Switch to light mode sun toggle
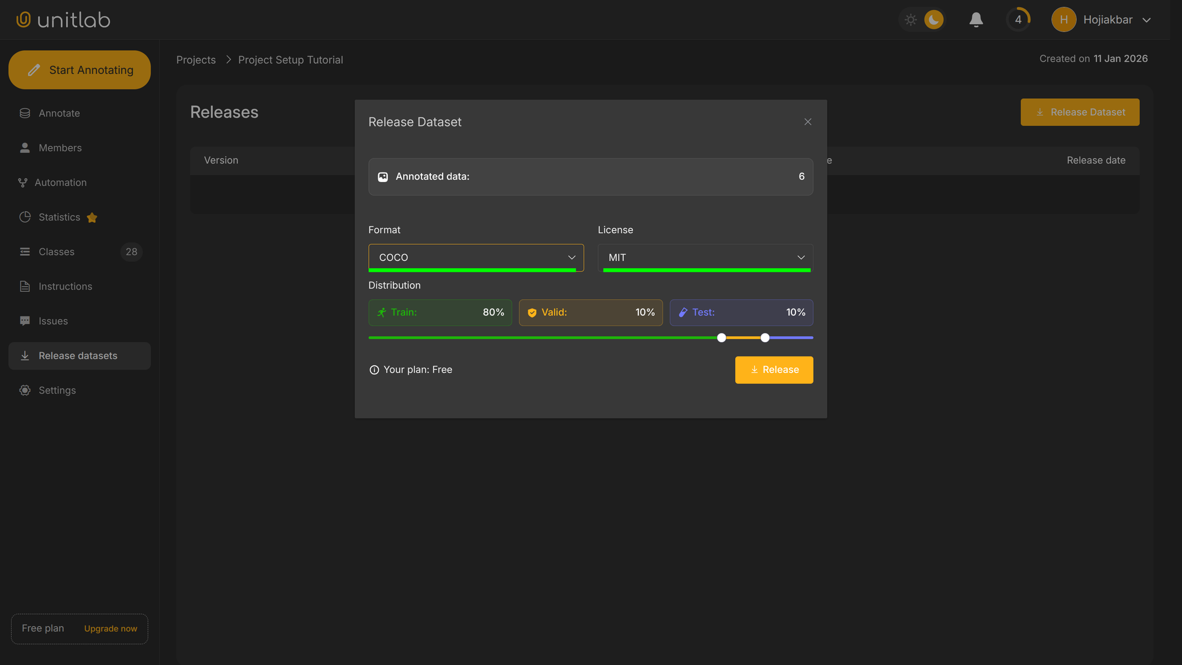Viewport: 1182px width, 665px height. pos(911,20)
